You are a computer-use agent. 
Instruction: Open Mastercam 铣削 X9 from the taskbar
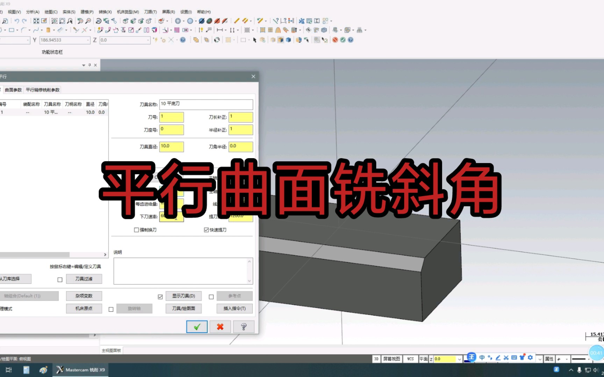80,369
